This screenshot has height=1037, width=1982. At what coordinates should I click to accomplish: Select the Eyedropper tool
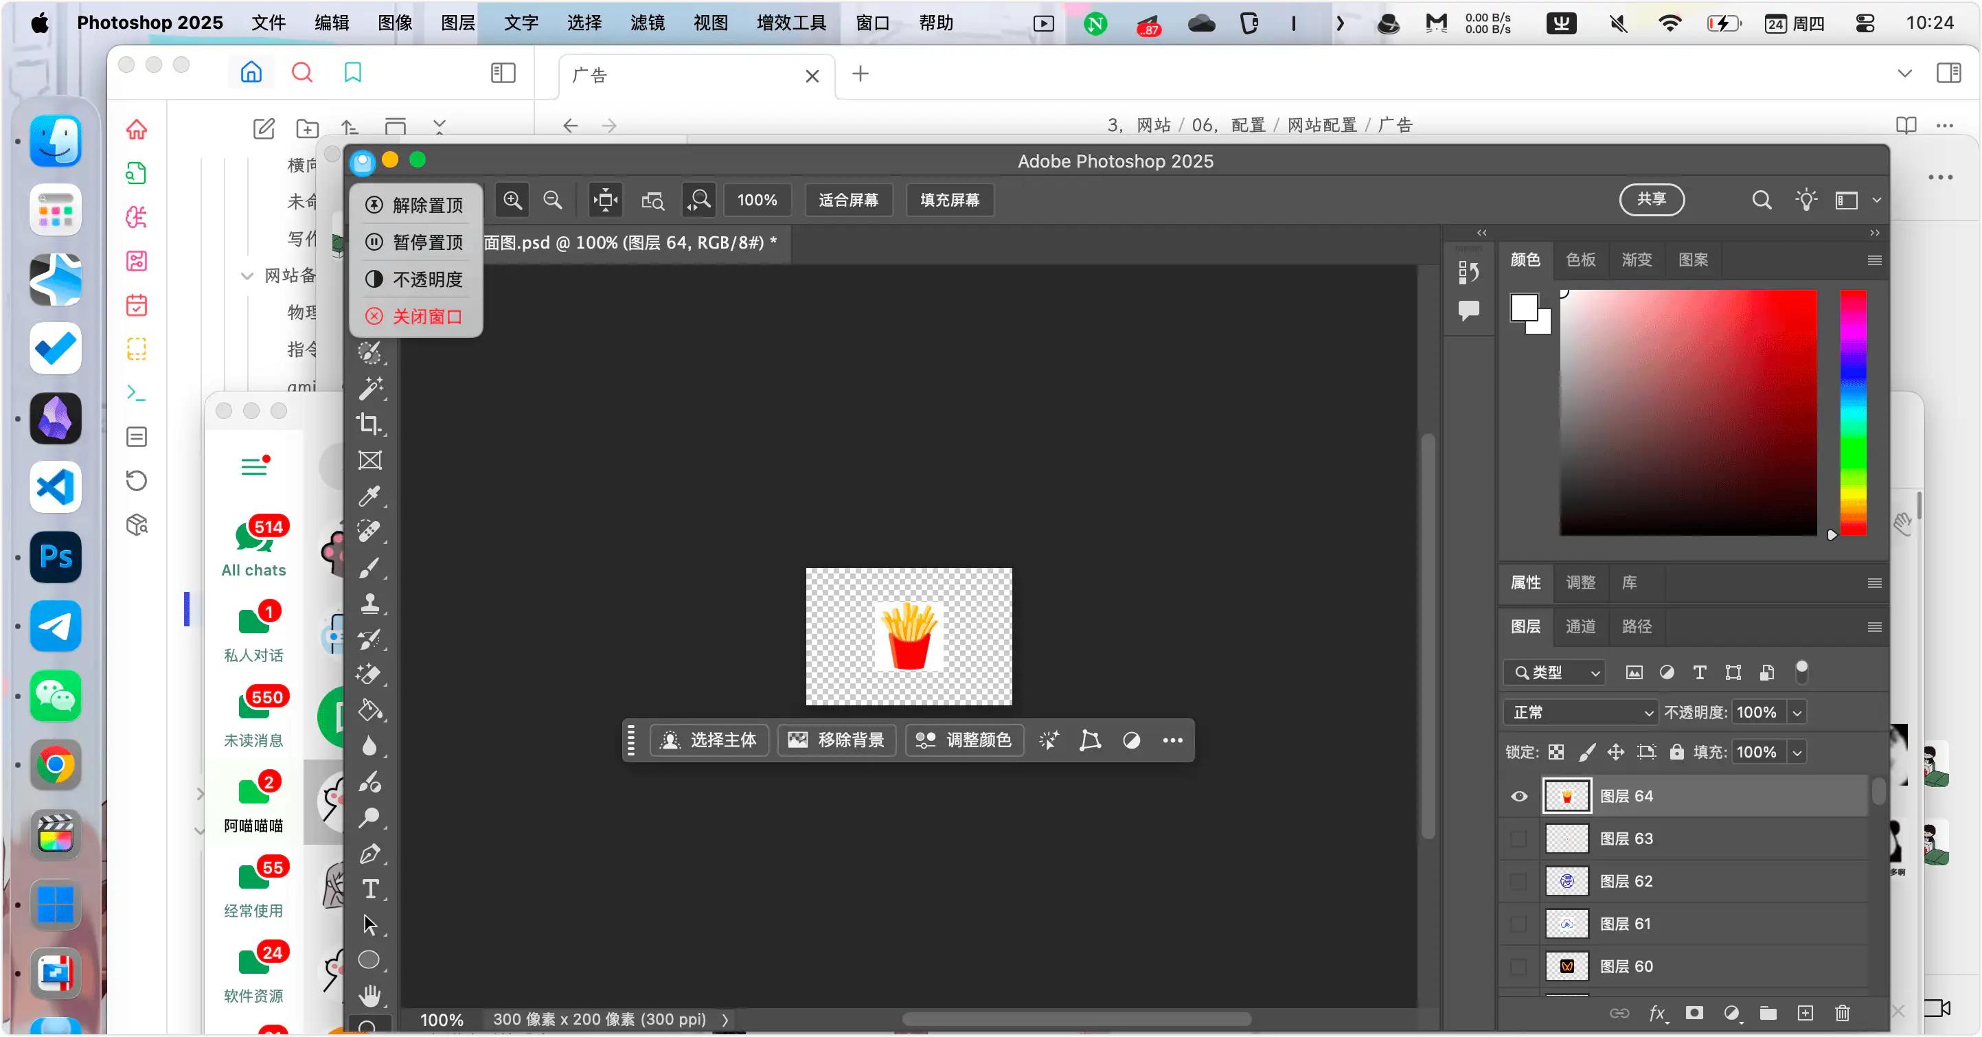click(370, 495)
